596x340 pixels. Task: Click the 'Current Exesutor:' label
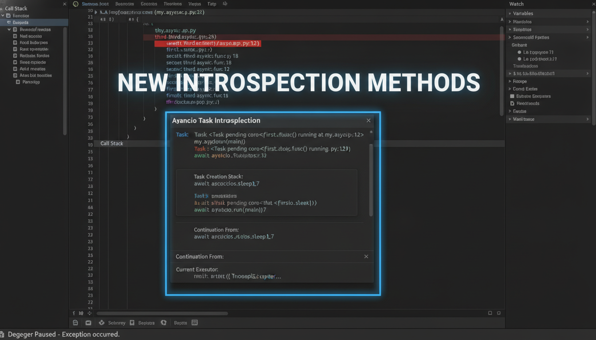(x=197, y=269)
